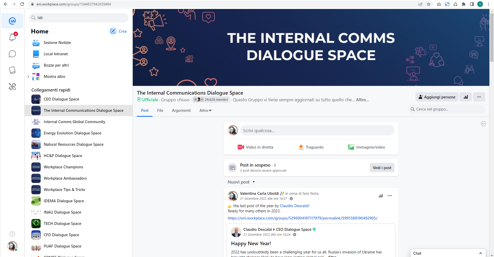This screenshot has height=257, width=494.
Task: Open the admin tools wrench icon
Action: (x=12, y=87)
